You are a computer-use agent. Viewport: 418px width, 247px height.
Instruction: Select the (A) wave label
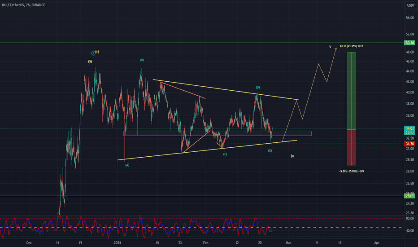coord(127,165)
